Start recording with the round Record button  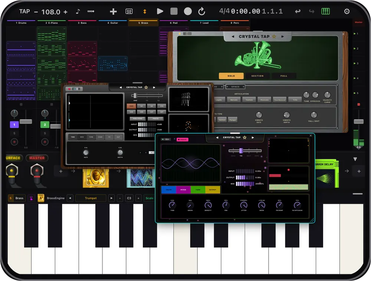point(188,11)
